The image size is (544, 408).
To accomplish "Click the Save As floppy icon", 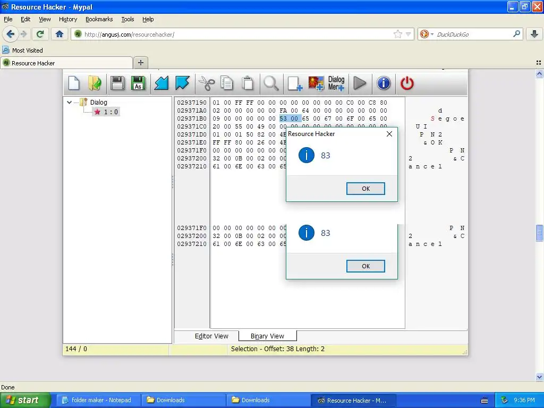I will [138, 83].
